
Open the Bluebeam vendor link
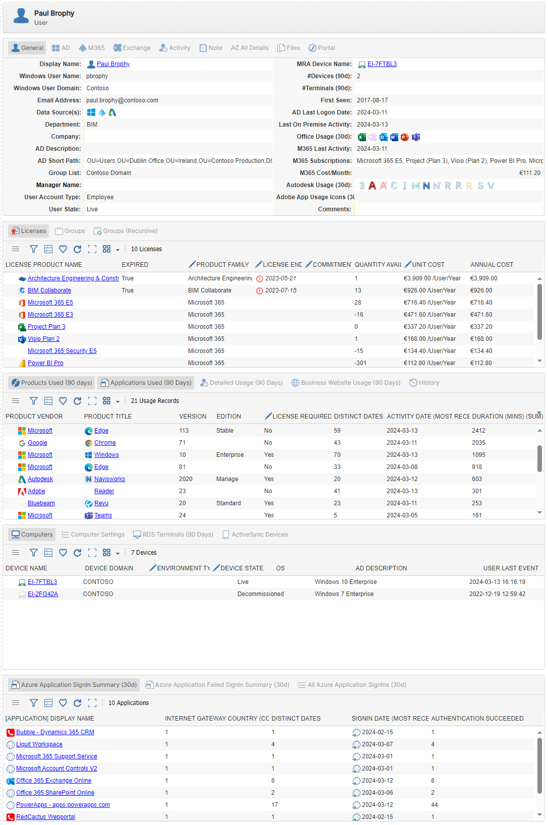point(41,503)
